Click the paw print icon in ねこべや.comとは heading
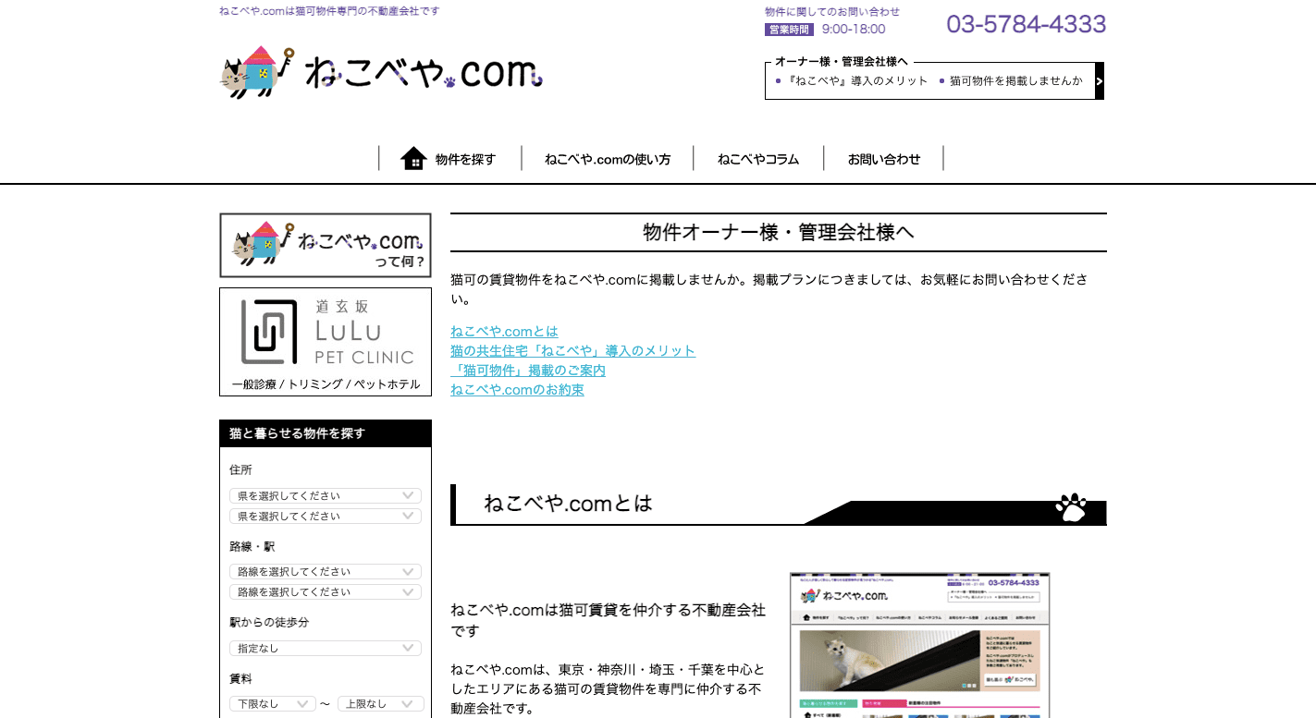The image size is (1316, 718). 1071,507
